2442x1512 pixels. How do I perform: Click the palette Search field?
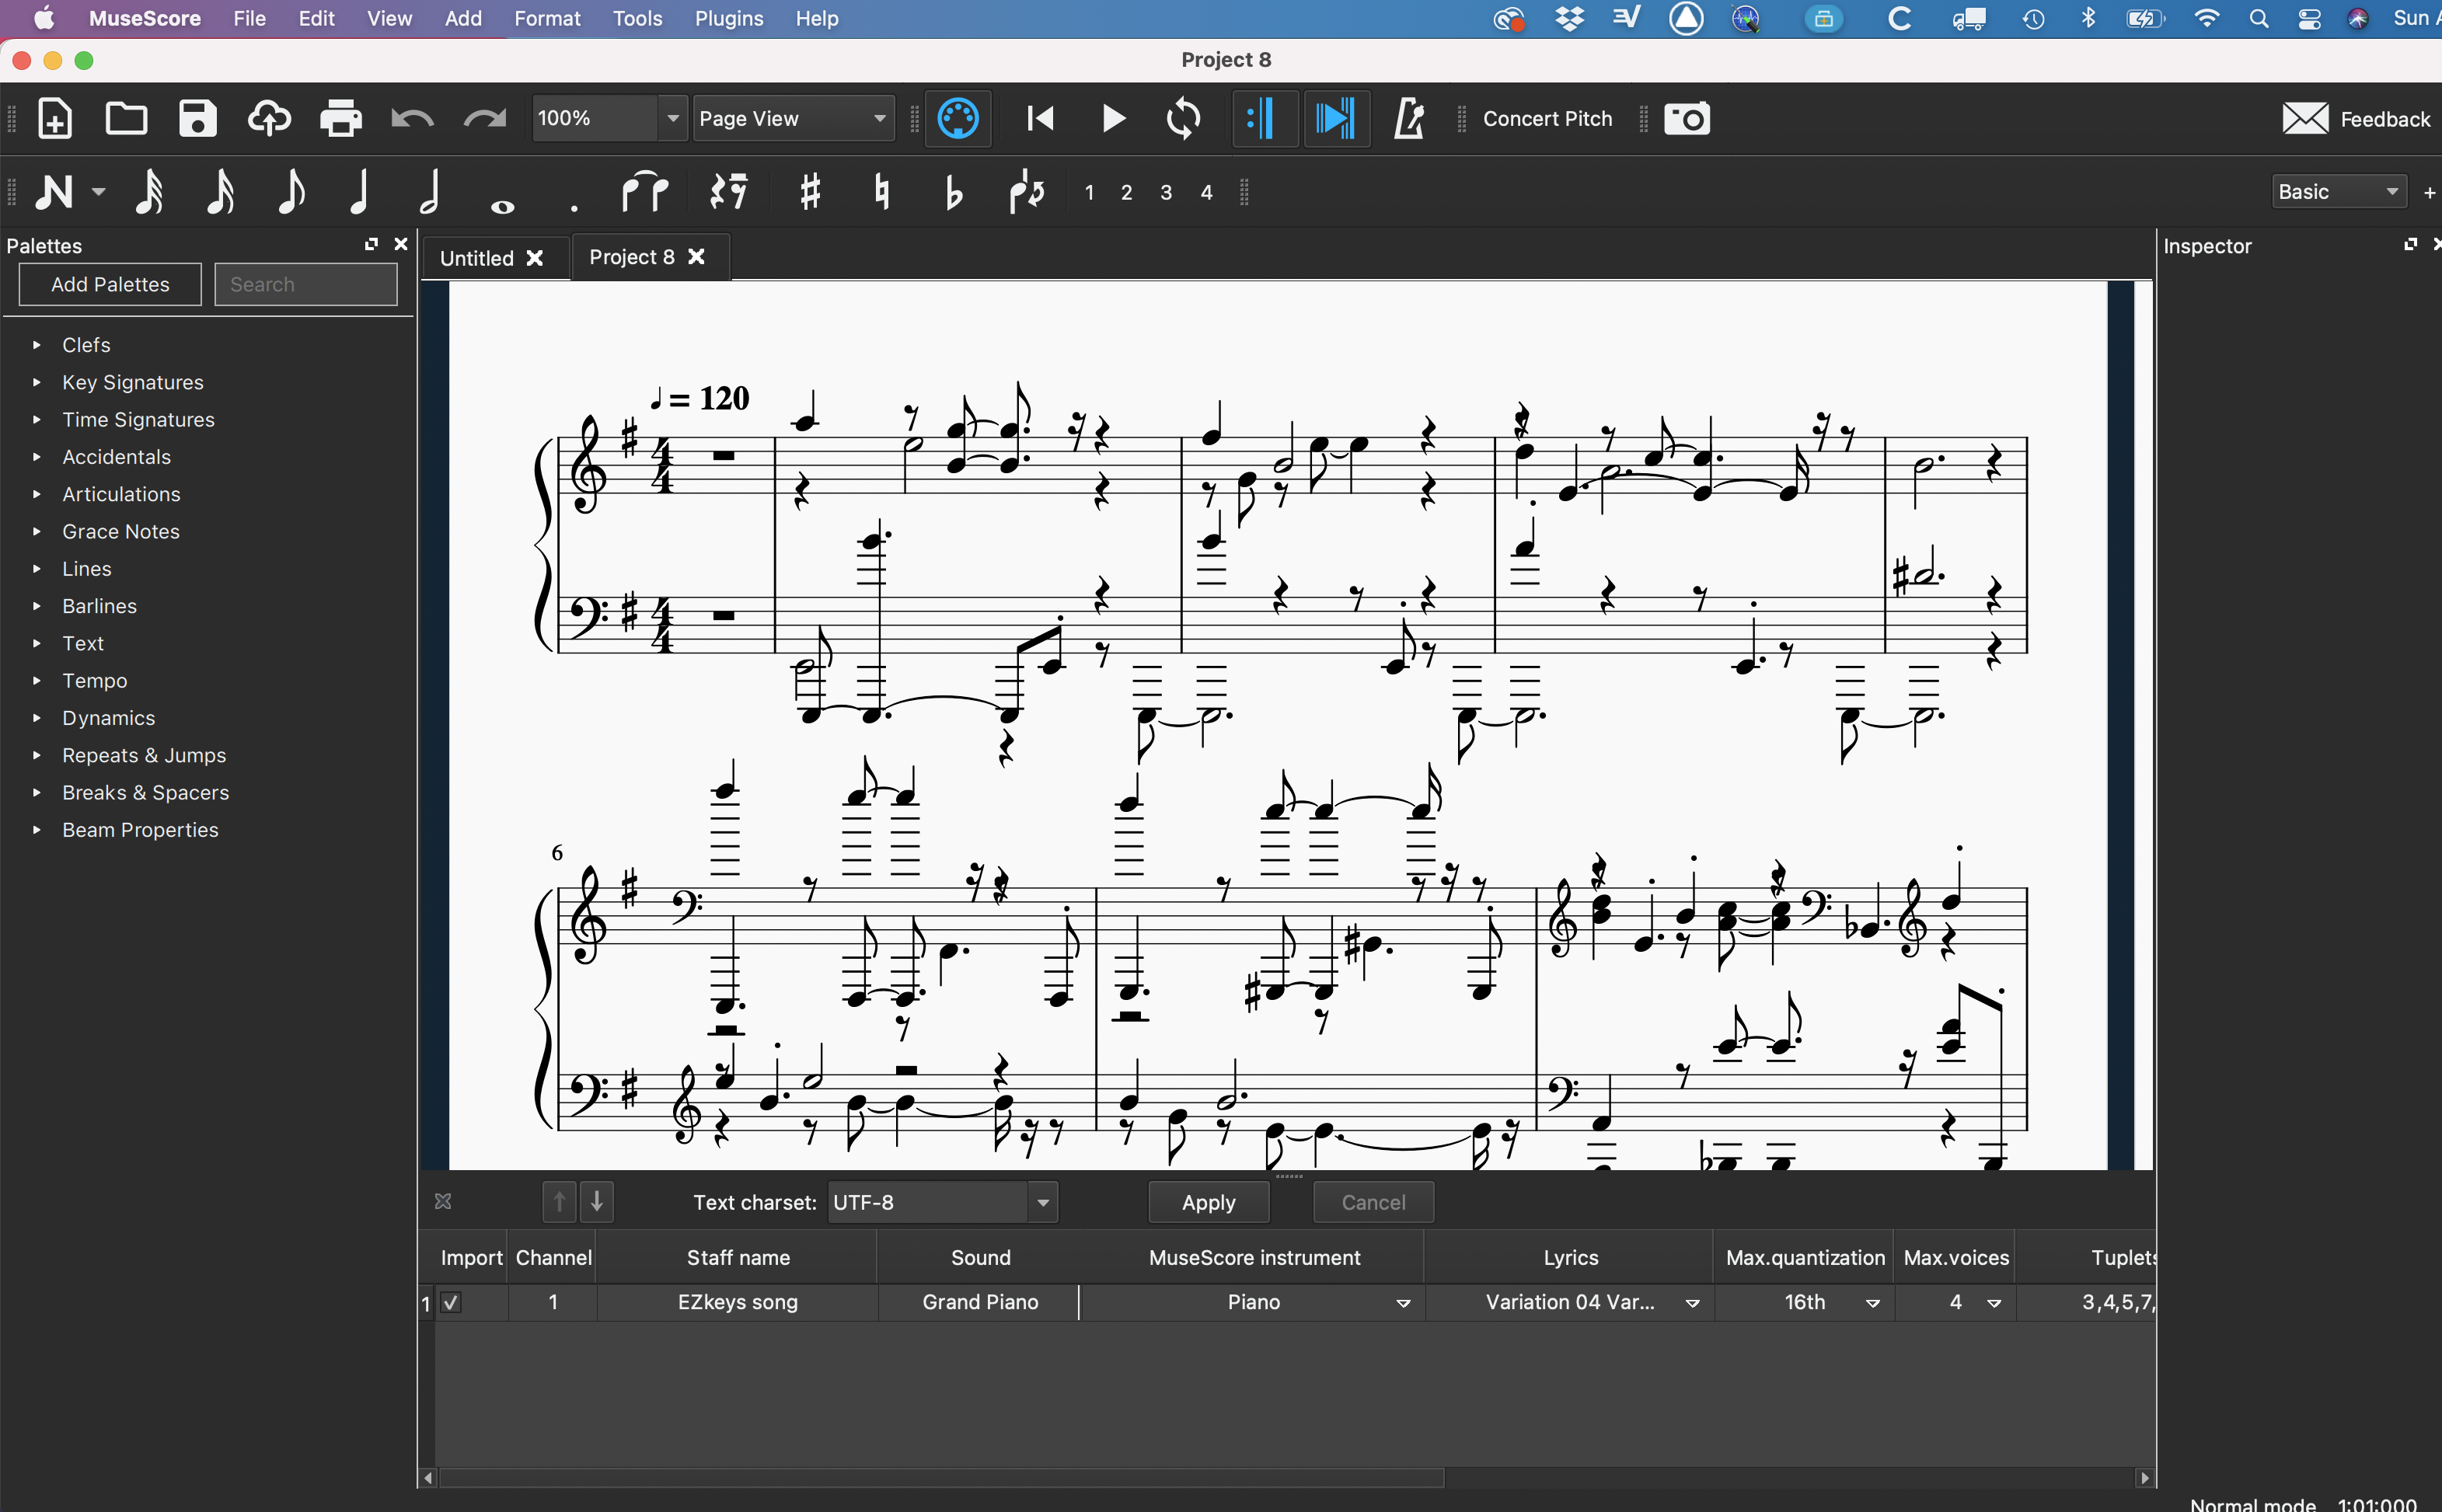pos(306,284)
